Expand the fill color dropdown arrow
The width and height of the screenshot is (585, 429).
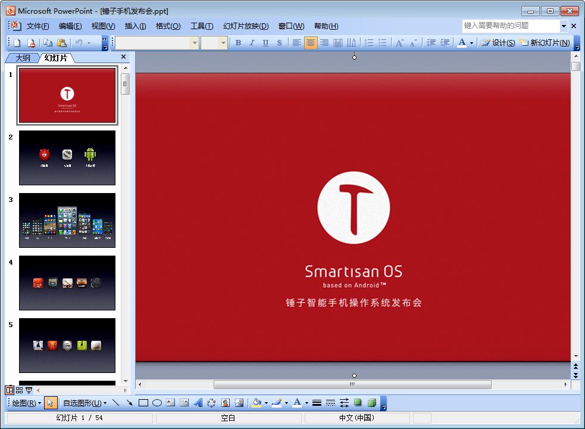(266, 403)
